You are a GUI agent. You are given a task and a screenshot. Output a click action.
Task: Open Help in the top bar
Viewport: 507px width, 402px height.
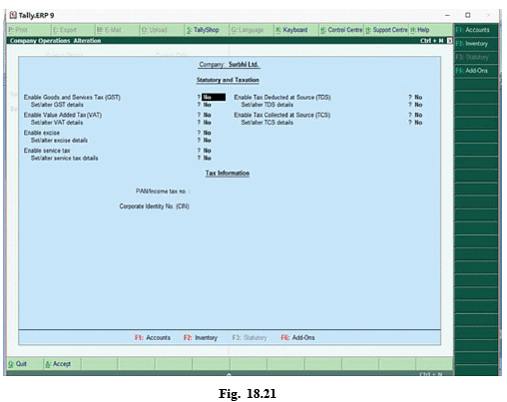[x=430, y=30]
